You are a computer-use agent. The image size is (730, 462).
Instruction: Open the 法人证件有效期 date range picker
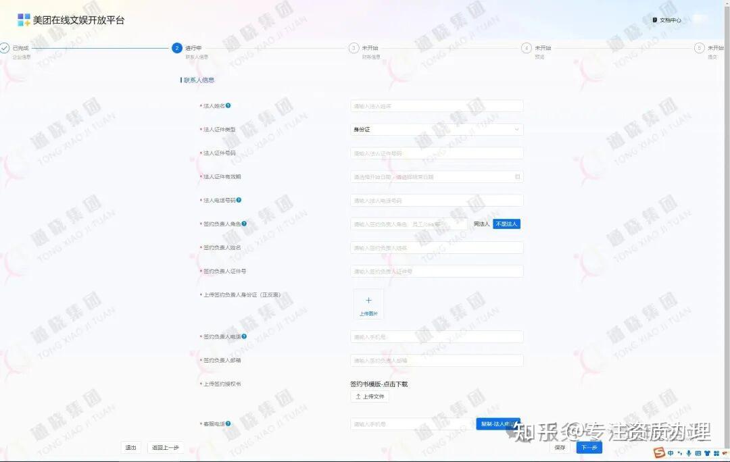pos(437,177)
